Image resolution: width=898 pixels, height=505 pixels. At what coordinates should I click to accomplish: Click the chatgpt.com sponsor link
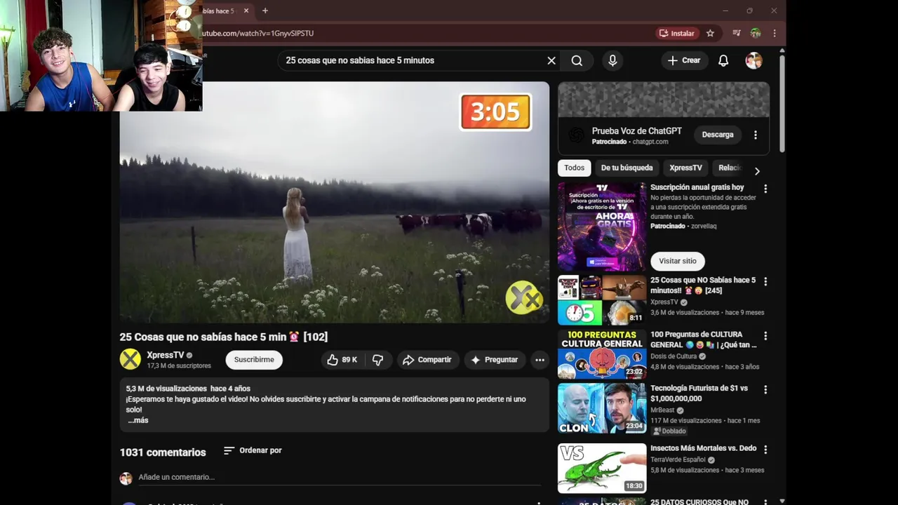650,142
